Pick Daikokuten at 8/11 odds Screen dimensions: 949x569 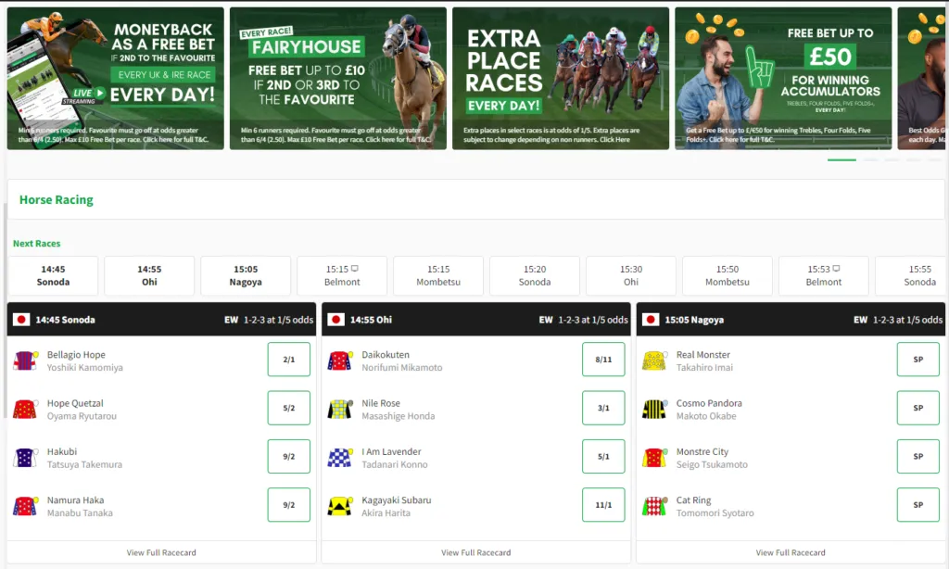pos(603,360)
